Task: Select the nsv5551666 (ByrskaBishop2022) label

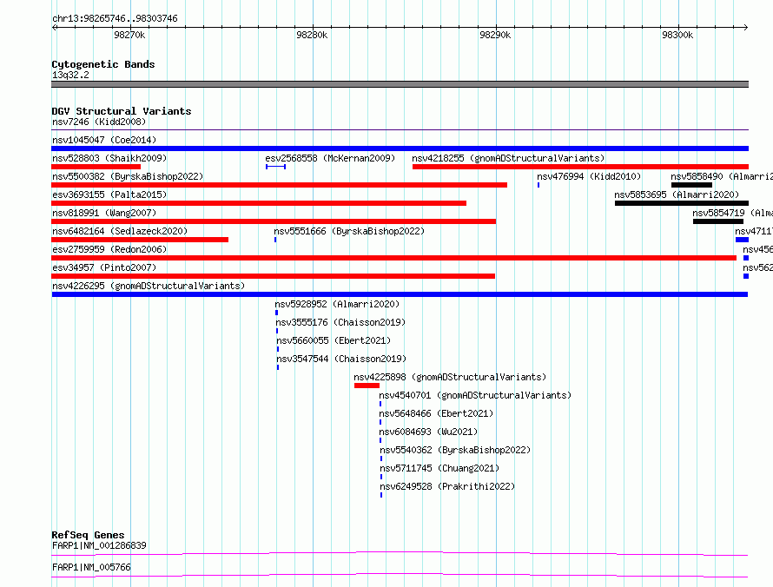Action: tap(349, 231)
